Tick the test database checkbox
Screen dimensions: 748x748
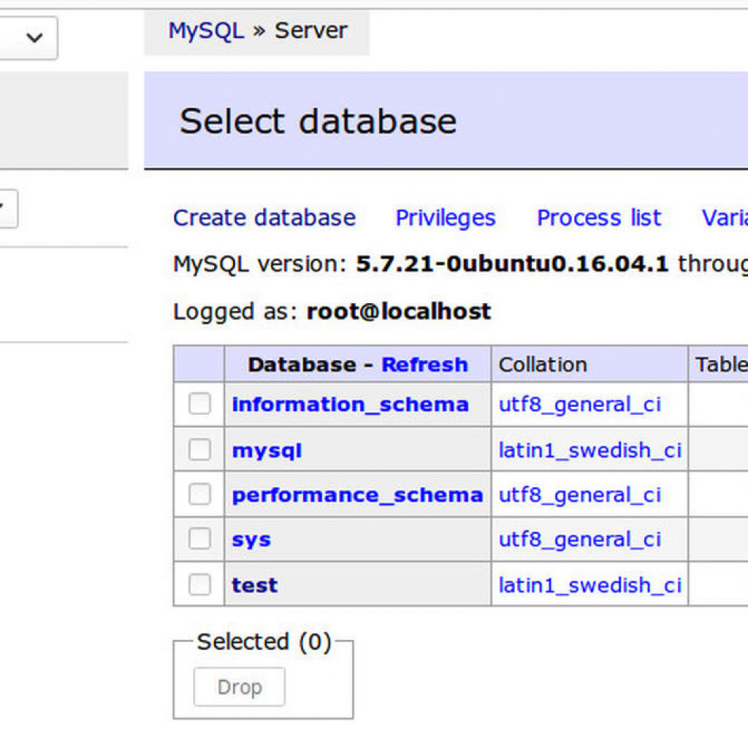click(x=199, y=584)
